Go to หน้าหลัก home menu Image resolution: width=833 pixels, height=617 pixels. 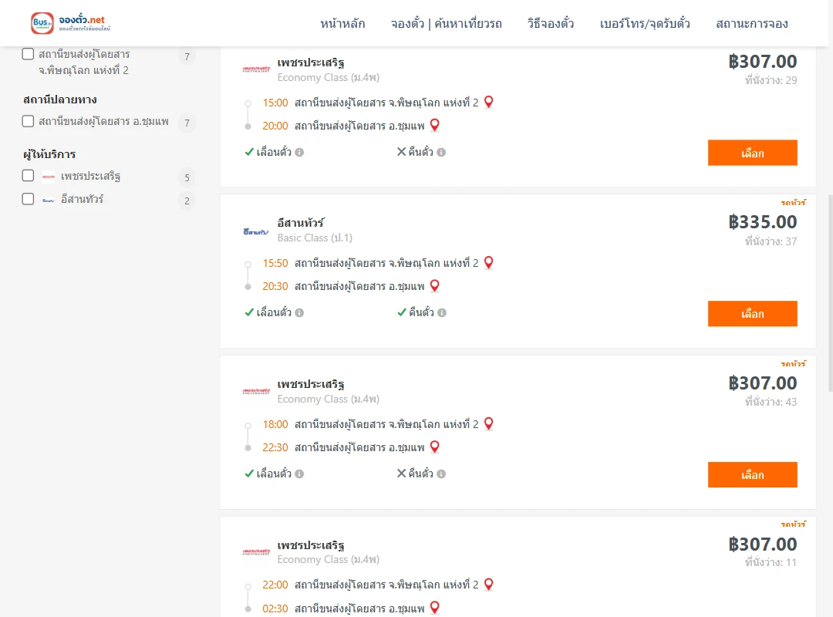pyautogui.click(x=342, y=23)
